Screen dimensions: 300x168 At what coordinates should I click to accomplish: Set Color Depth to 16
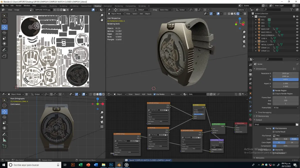tap(292, 143)
